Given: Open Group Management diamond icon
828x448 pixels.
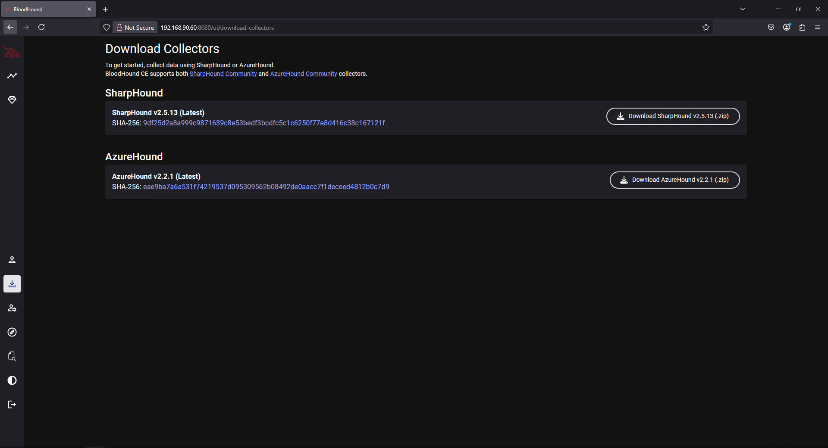Looking at the screenshot, I should (12, 100).
